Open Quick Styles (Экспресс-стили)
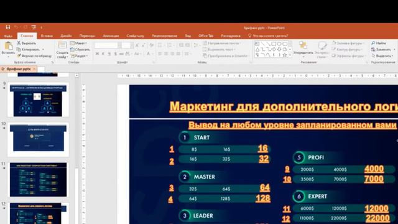398x224 pixels. pyautogui.click(x=322, y=50)
